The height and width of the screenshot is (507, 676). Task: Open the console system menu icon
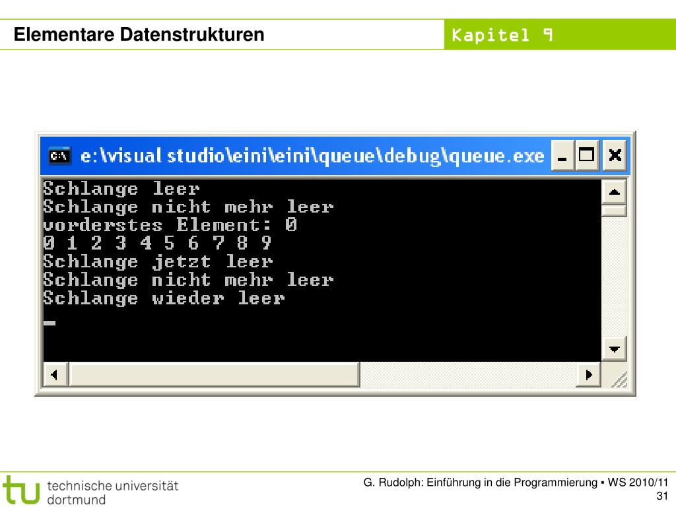point(59,156)
